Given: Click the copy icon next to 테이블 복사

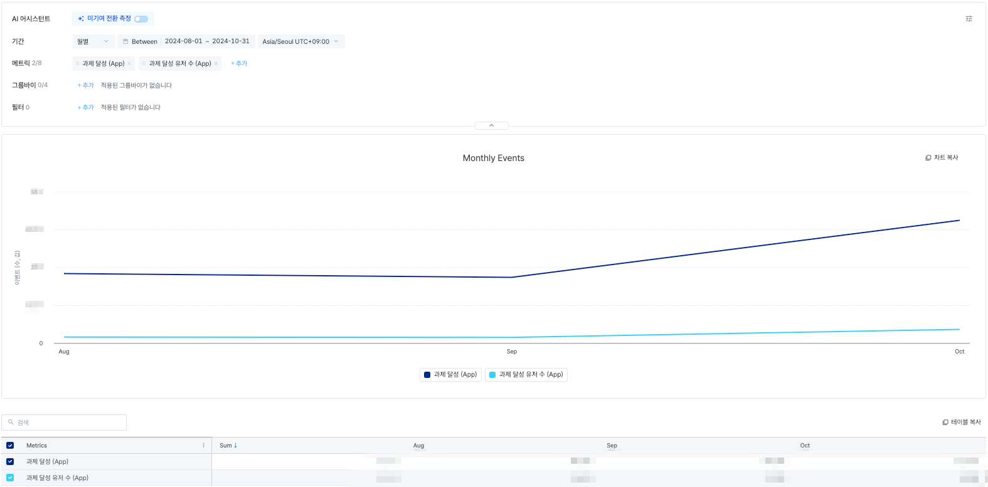Looking at the screenshot, I should (945, 422).
